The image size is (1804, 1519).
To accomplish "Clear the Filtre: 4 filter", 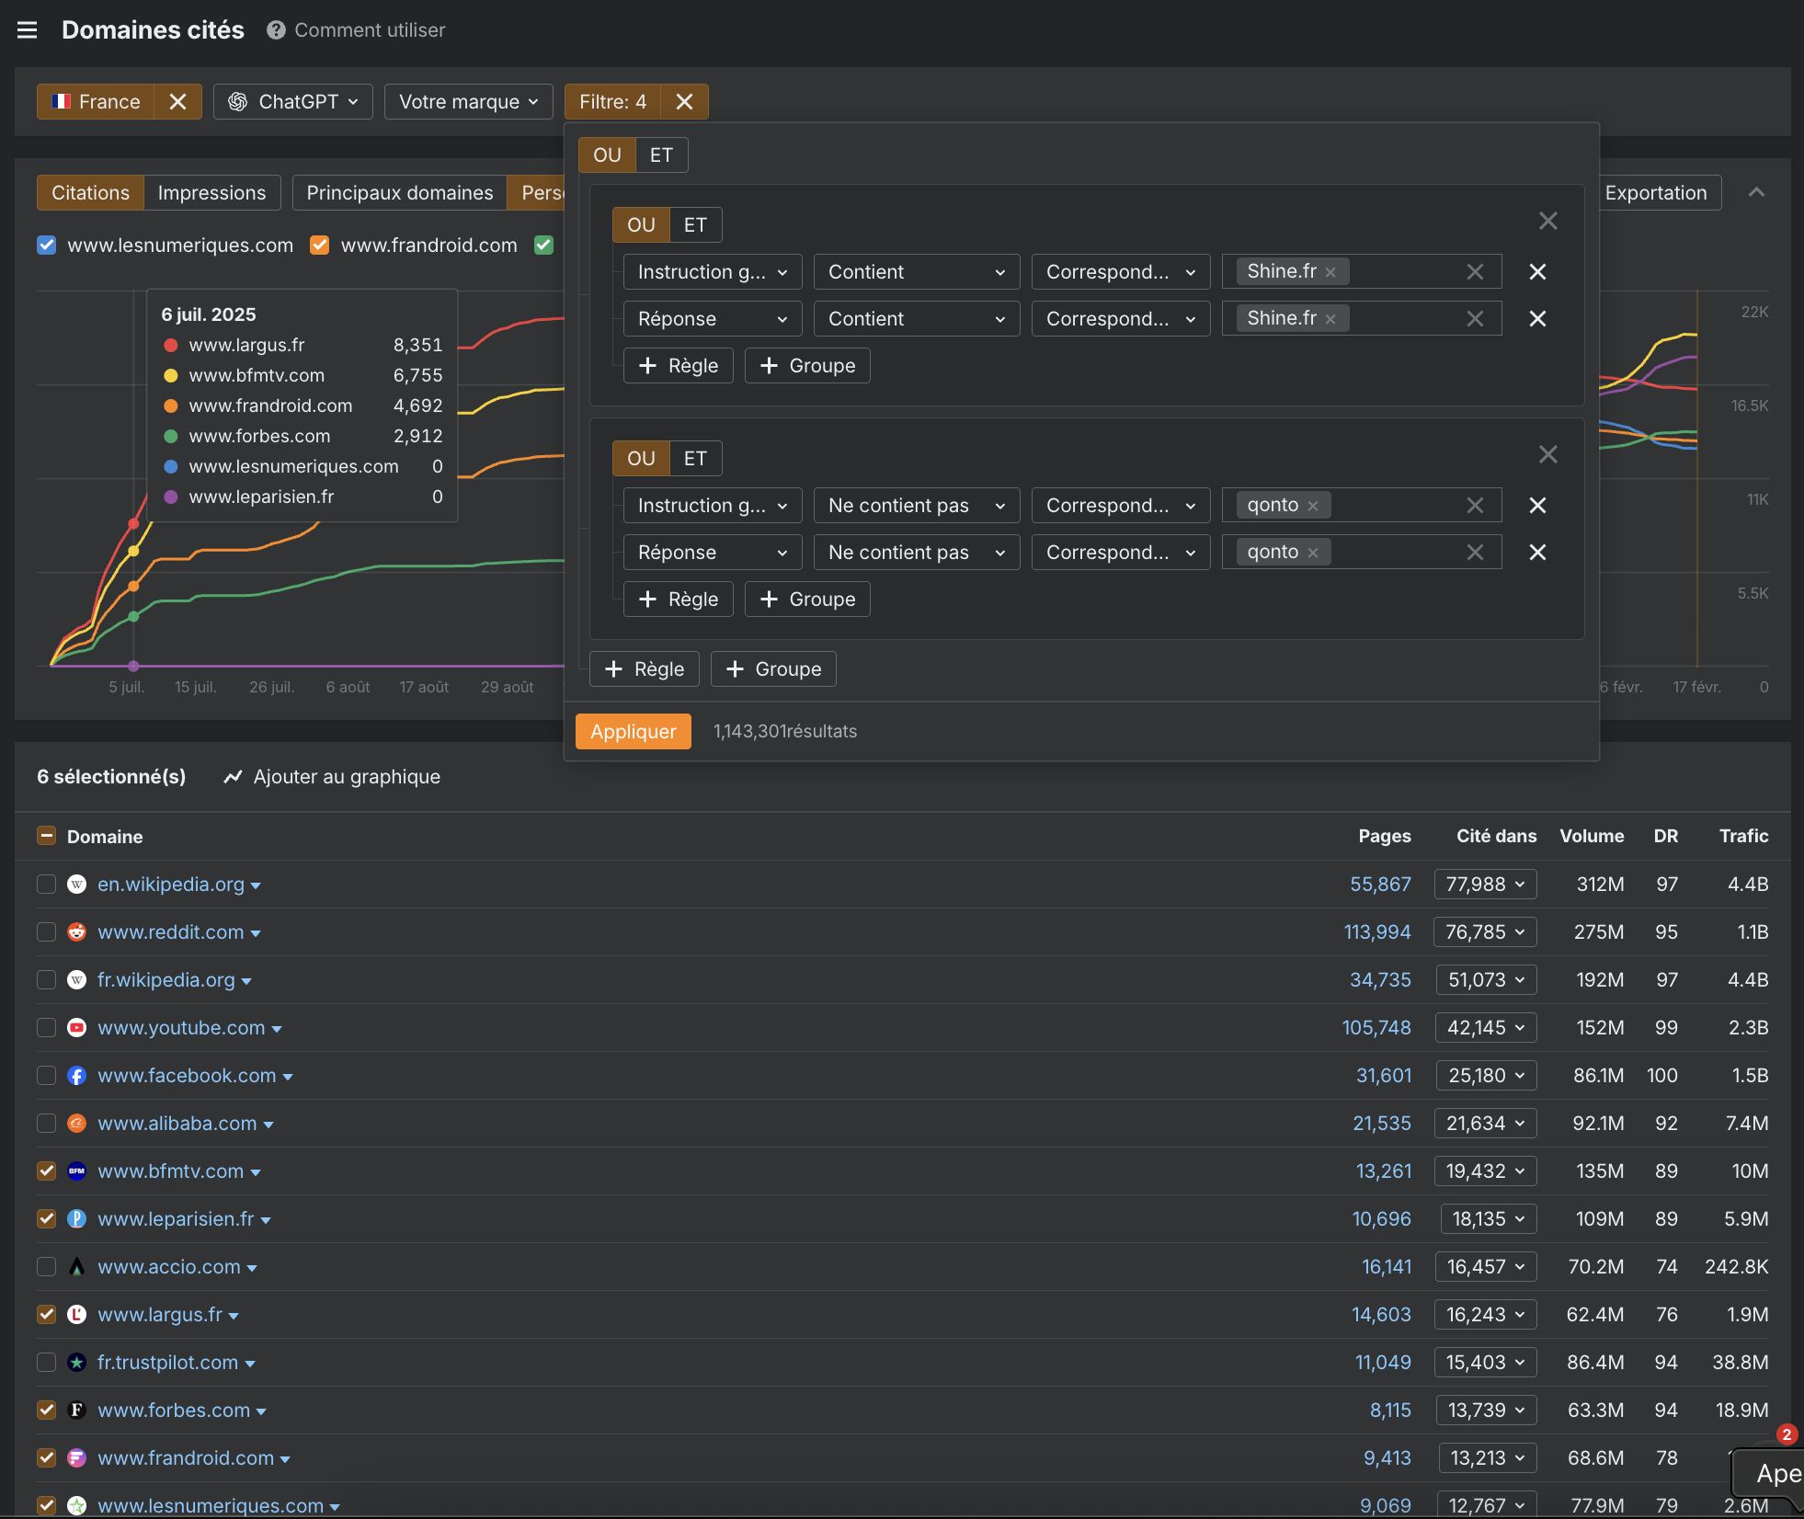I will click(684, 102).
